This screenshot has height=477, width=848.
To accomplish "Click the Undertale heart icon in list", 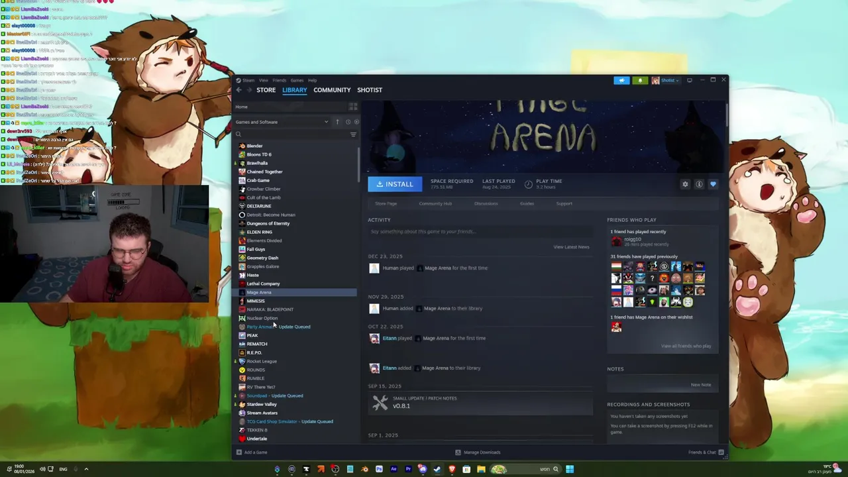I will pos(242,439).
